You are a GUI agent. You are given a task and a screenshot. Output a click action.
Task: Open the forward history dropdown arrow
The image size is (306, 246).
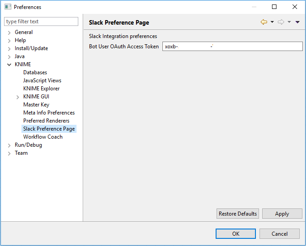(x=289, y=22)
